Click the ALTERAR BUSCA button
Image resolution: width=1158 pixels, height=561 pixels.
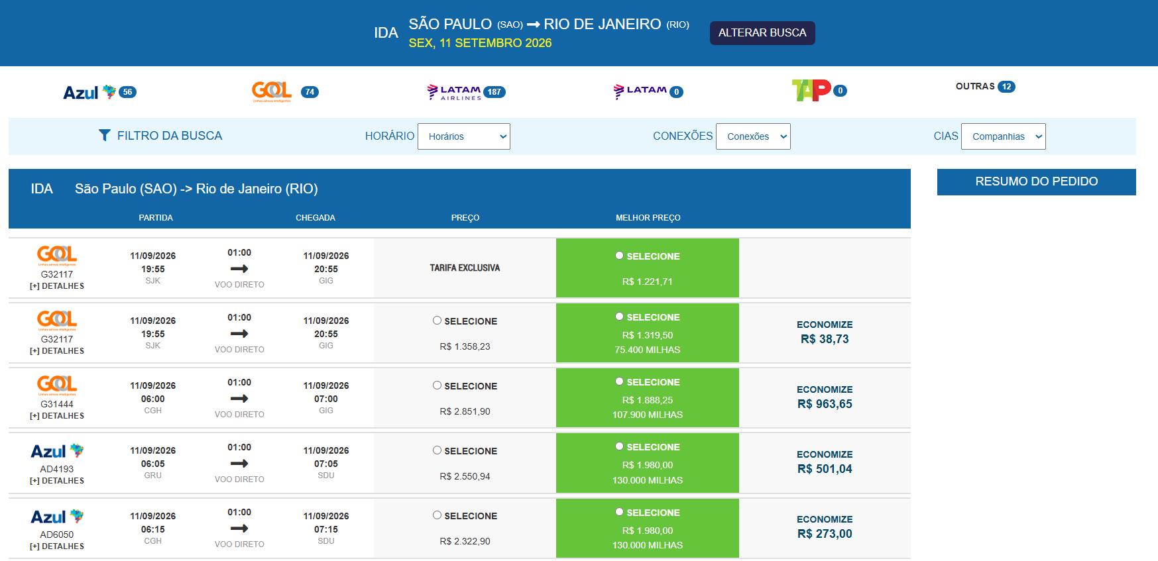[762, 33]
